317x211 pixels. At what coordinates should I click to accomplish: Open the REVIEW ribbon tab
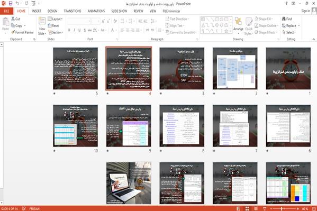click(x=138, y=11)
